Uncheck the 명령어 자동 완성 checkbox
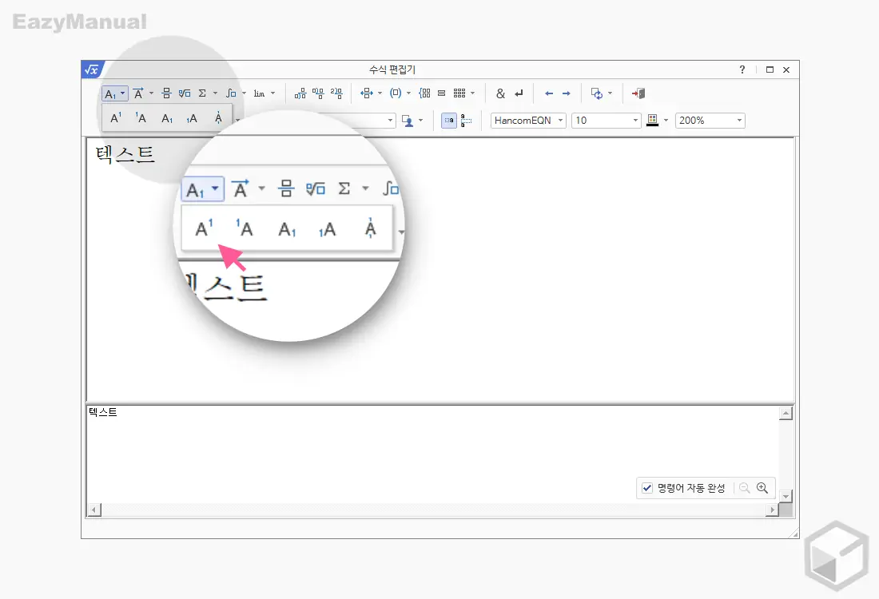The height and width of the screenshot is (599, 879). click(x=647, y=488)
